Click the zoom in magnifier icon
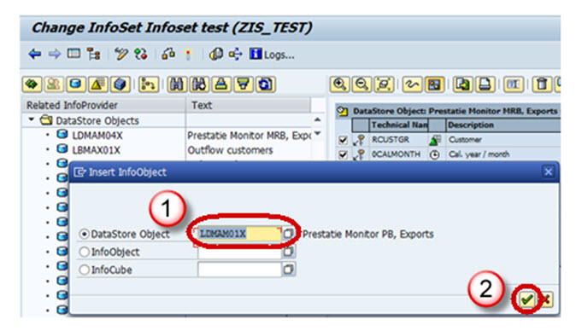 pyautogui.click(x=339, y=84)
